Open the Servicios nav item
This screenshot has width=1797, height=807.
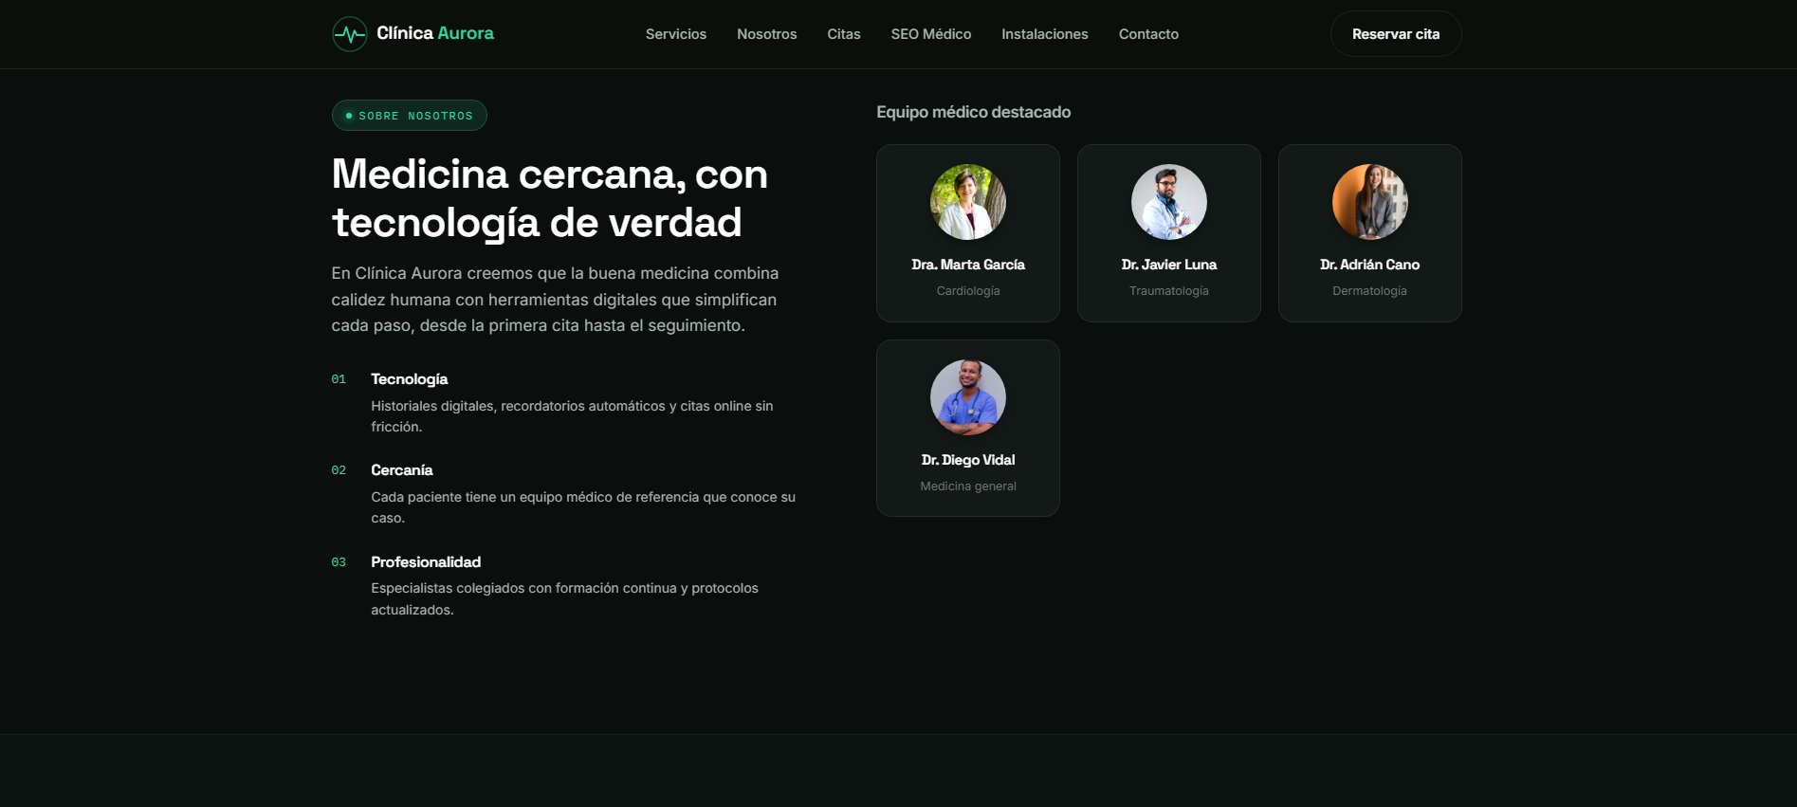pyautogui.click(x=676, y=34)
